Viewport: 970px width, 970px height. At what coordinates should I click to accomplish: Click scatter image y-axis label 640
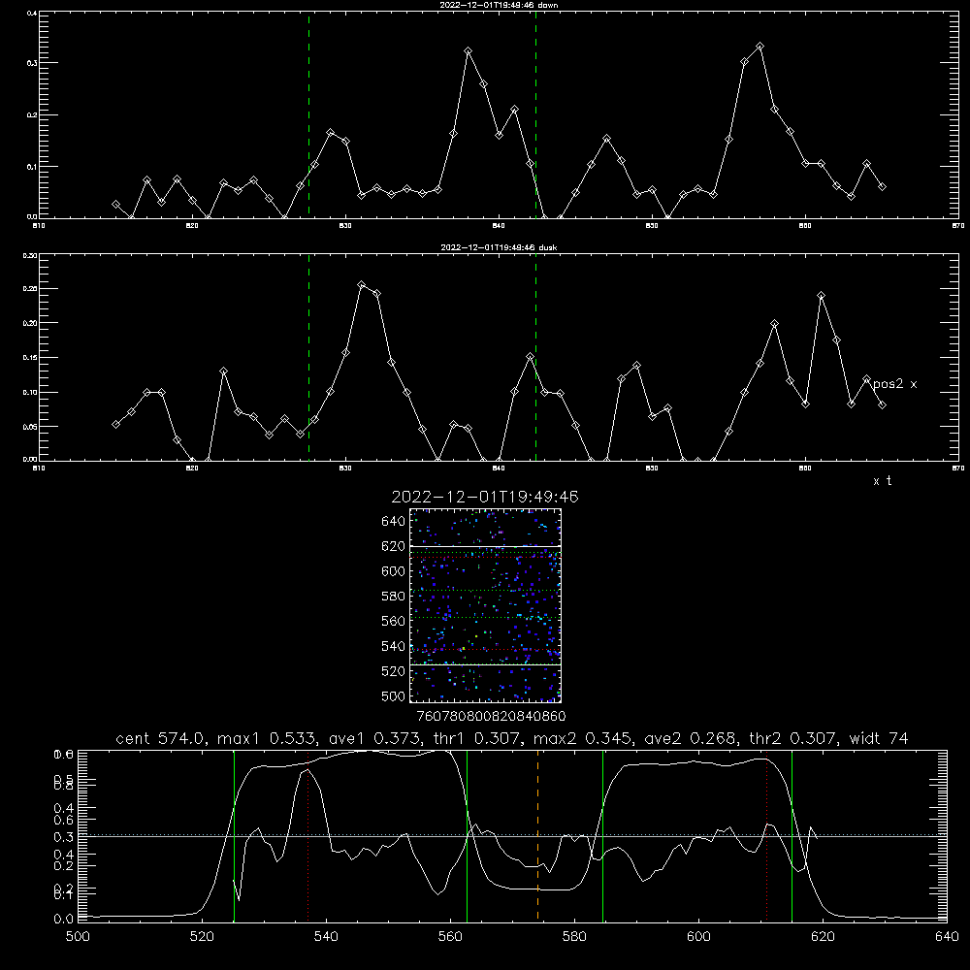pos(394,522)
